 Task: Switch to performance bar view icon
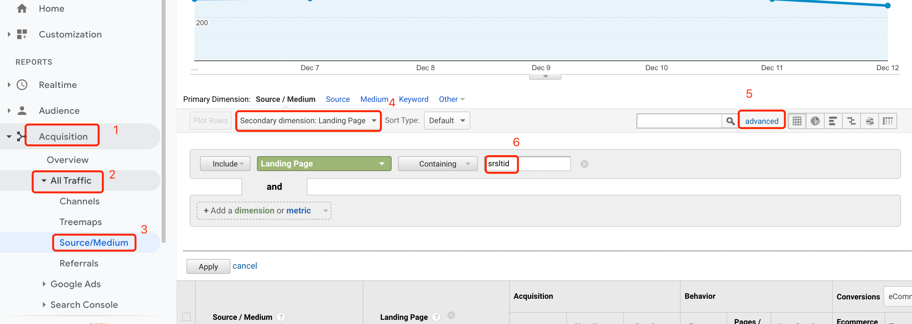[x=833, y=121]
